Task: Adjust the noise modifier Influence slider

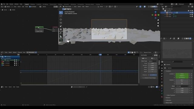Action: pyautogui.click(x=153, y=75)
